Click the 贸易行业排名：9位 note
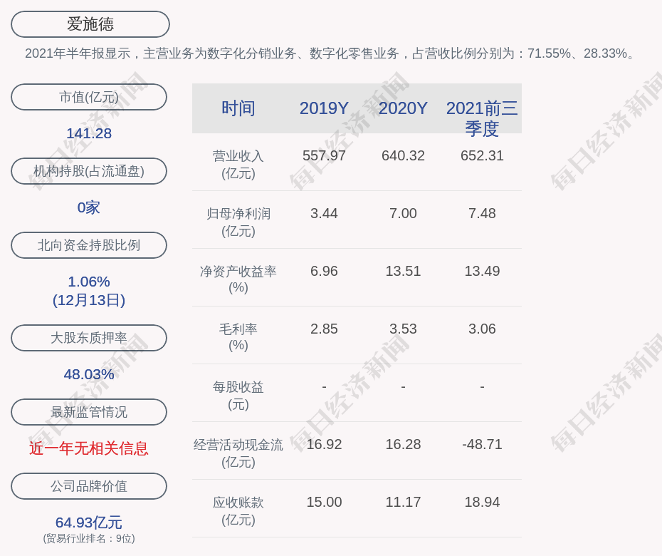 pyautogui.click(x=89, y=539)
